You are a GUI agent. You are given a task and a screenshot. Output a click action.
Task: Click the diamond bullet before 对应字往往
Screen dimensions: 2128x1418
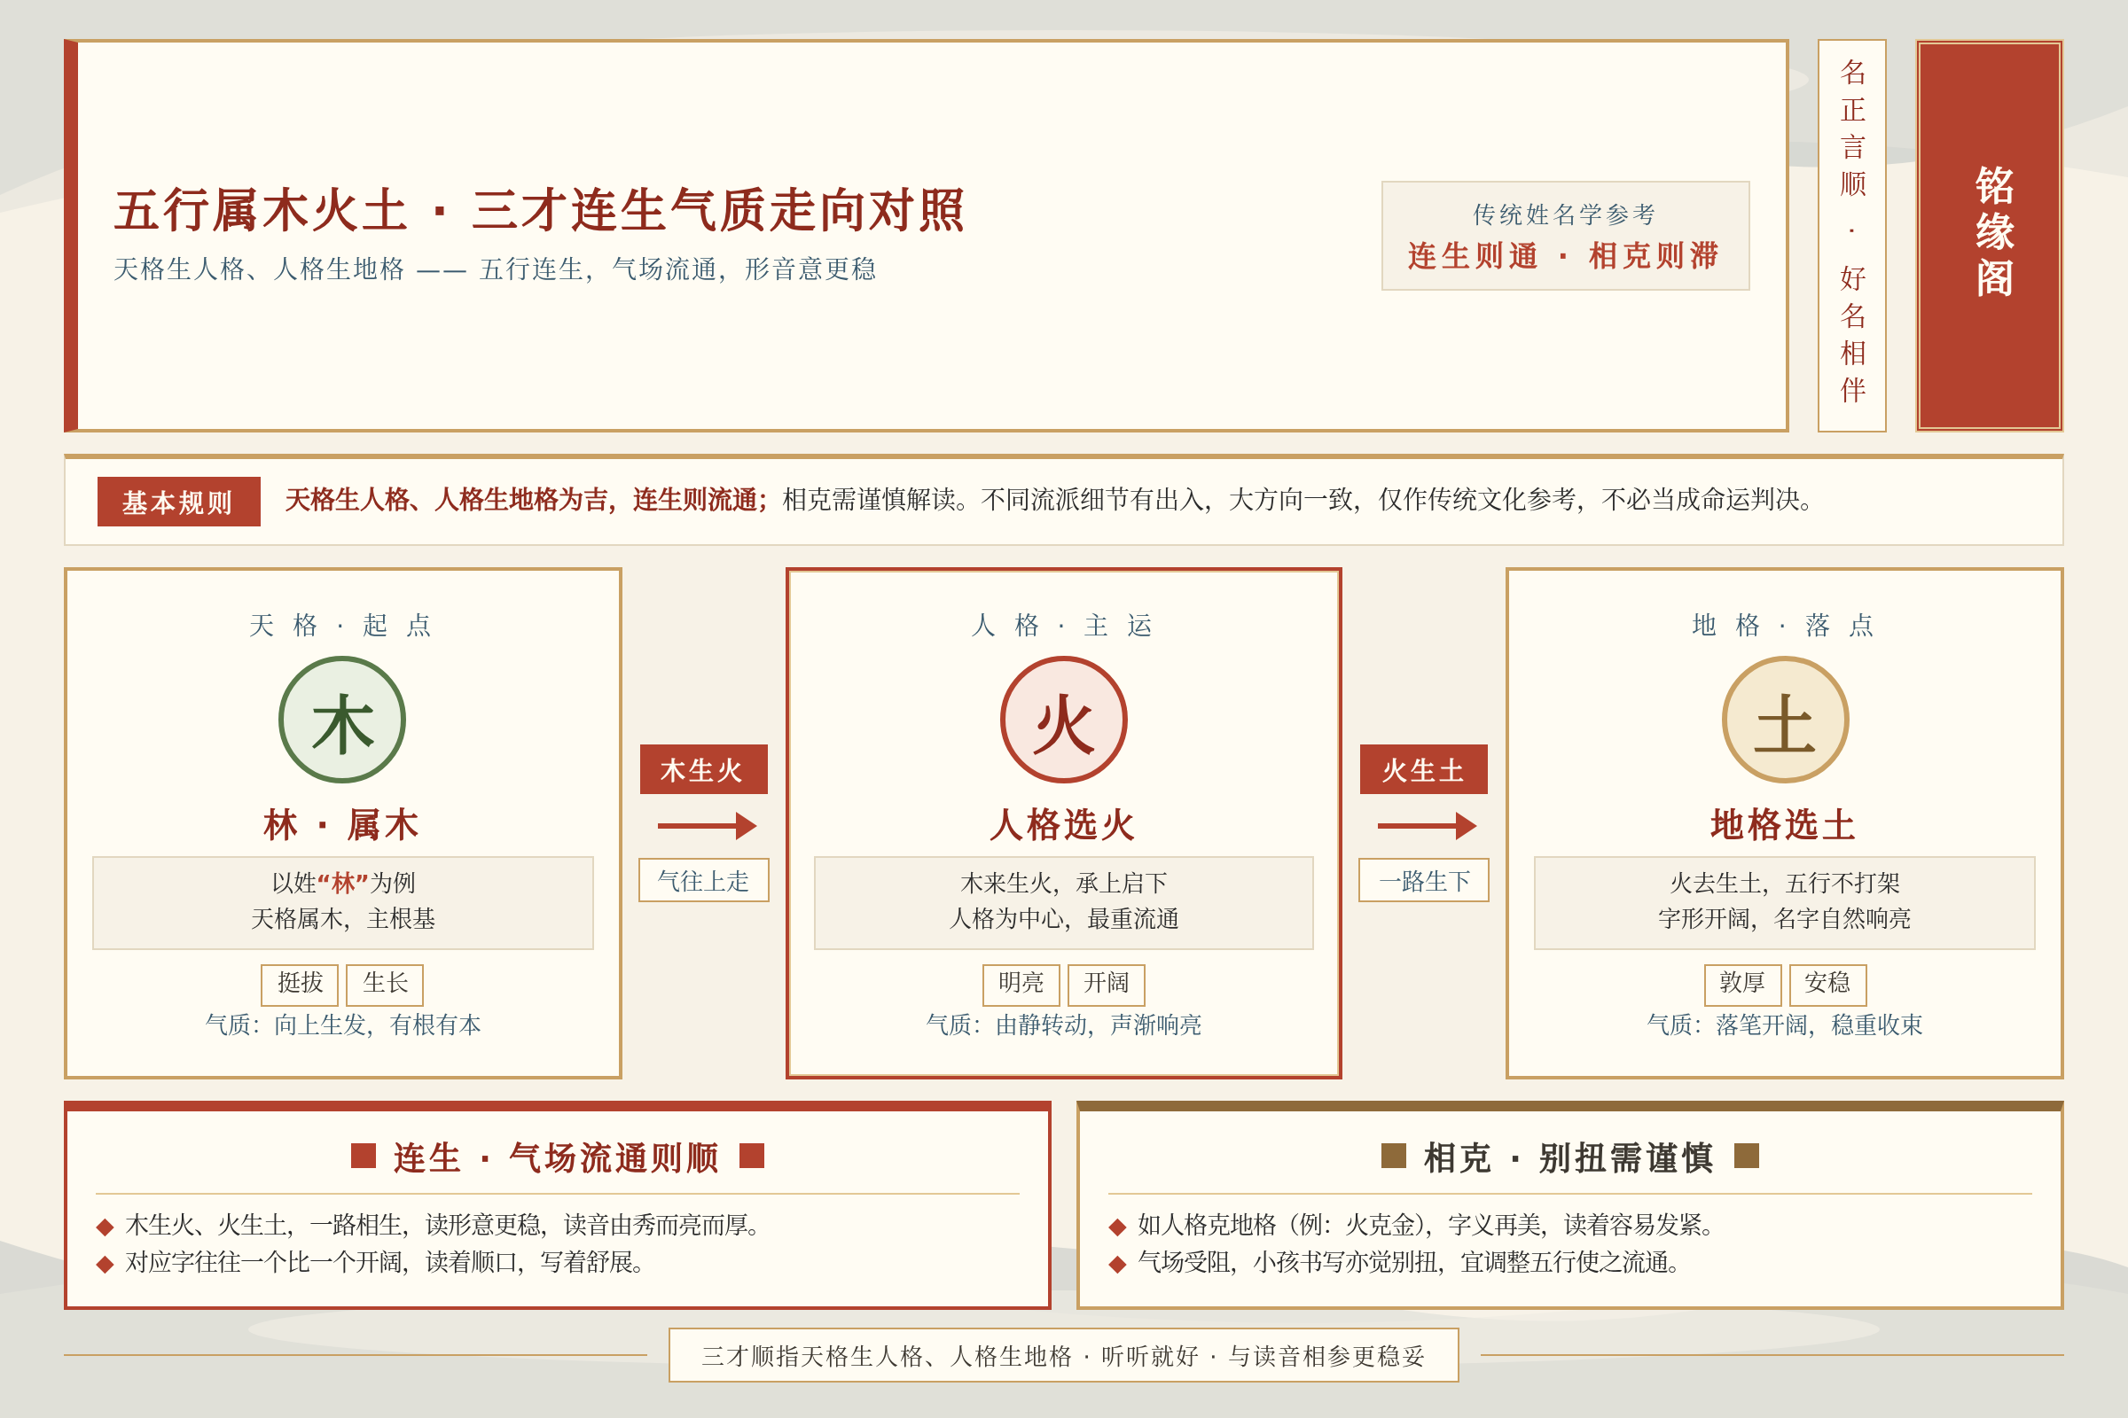(105, 1265)
